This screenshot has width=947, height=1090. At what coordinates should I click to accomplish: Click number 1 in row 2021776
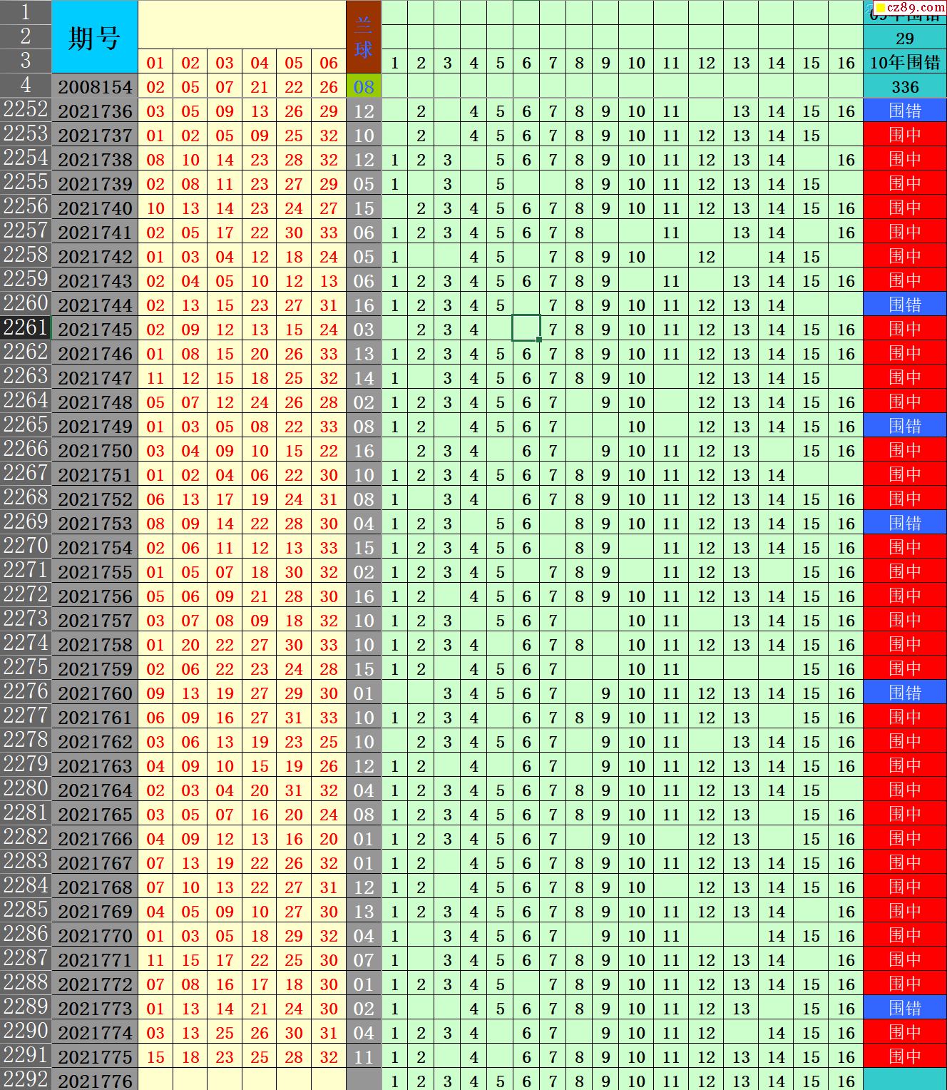394,1080
